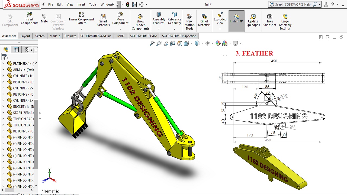347x195 pixels.
Task: Activate the Move Component tool
Action: [x=120, y=18]
